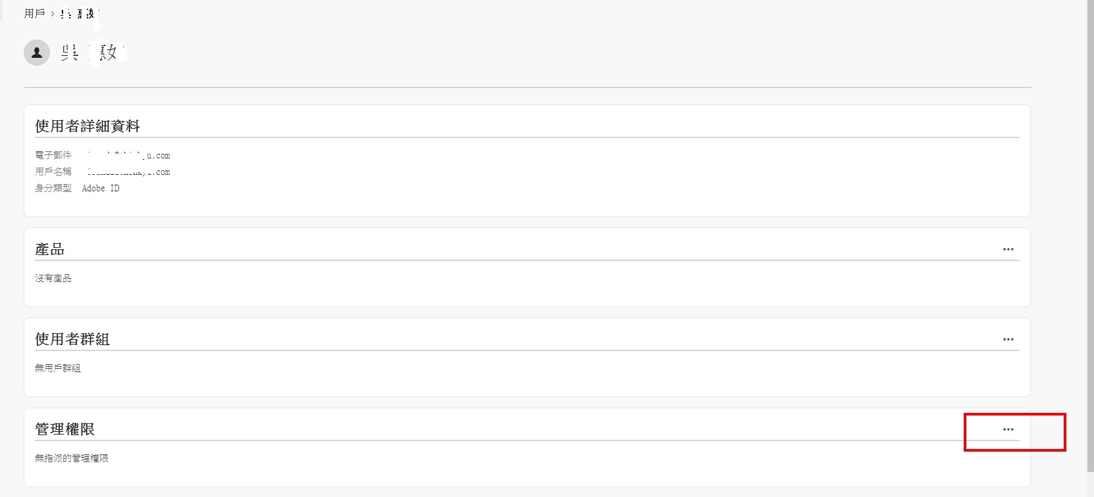Click the 使用者群組 section heading
The image size is (1094, 497).
pos(72,339)
